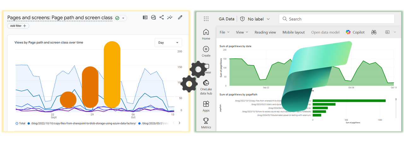The width and height of the screenshot is (404, 143).
Task: Toggle the Total legend series
Action: (x=20, y=123)
